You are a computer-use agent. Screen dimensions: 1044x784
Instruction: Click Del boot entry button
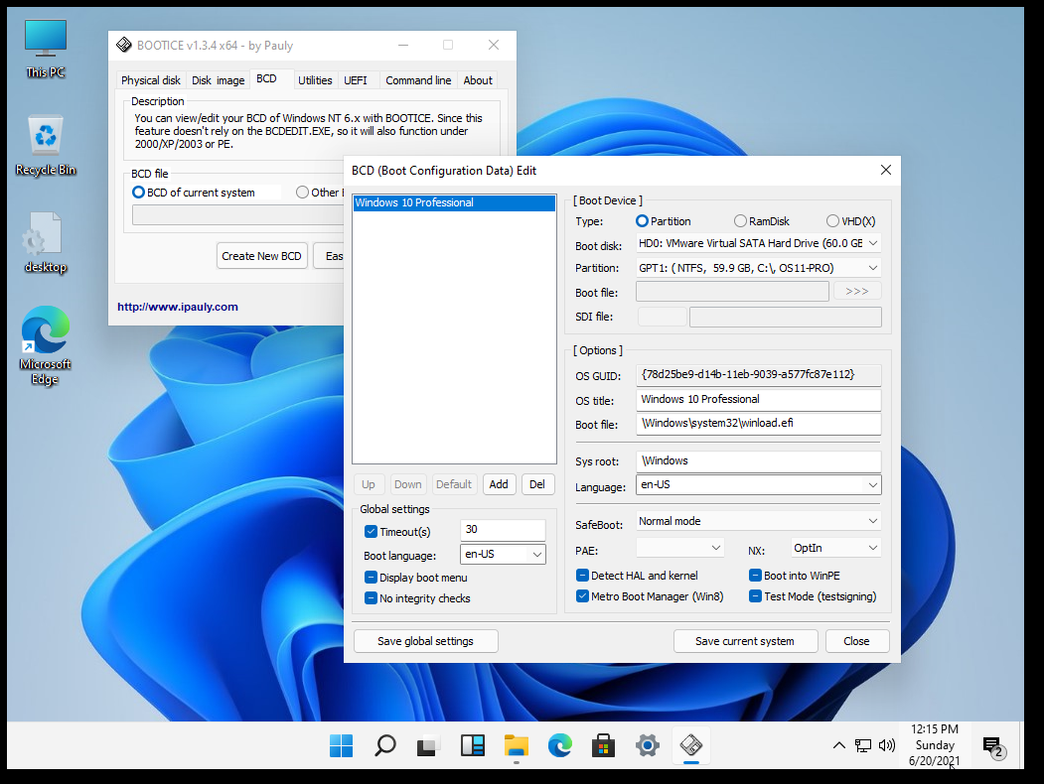tap(537, 484)
